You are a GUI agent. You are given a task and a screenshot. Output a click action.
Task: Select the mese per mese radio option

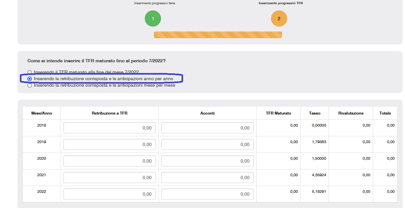pyautogui.click(x=30, y=85)
